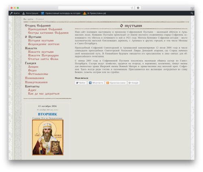Open the Регистрация link
Viewport: 203px width, 172px height.
tap(32, 13)
